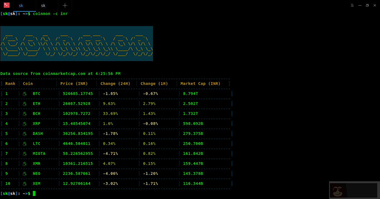The image size is (380, 199).
Task: Click the Market Cap (INR) column header
Action: tap(200, 84)
